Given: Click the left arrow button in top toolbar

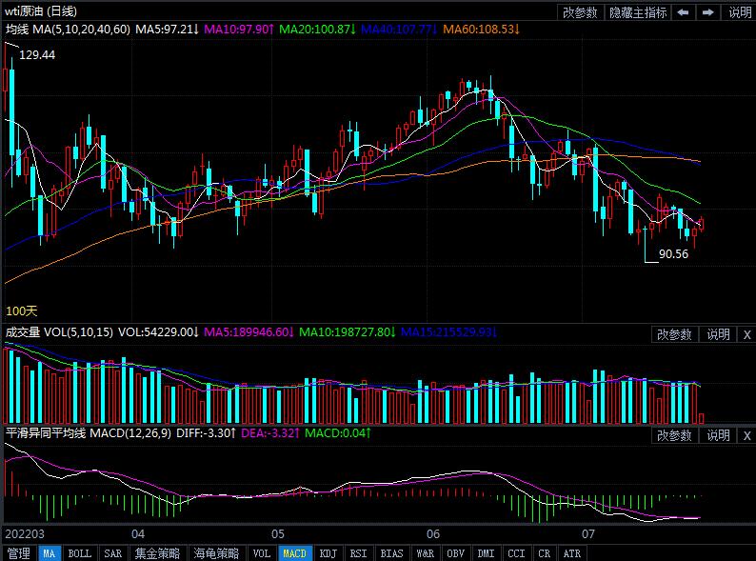Looking at the screenshot, I should click(x=683, y=12).
